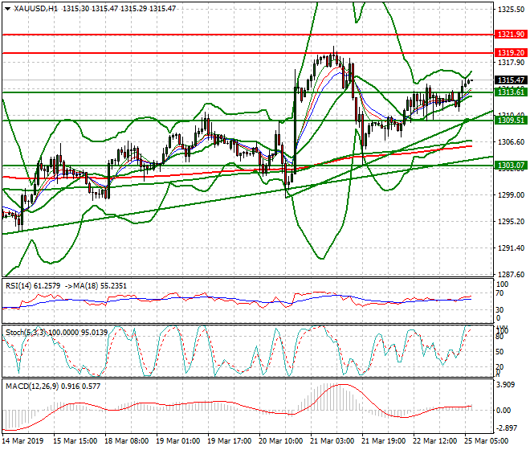Click the 22 Mar 12:00 time label
This screenshot has height=450, width=530.
pyautogui.click(x=434, y=441)
